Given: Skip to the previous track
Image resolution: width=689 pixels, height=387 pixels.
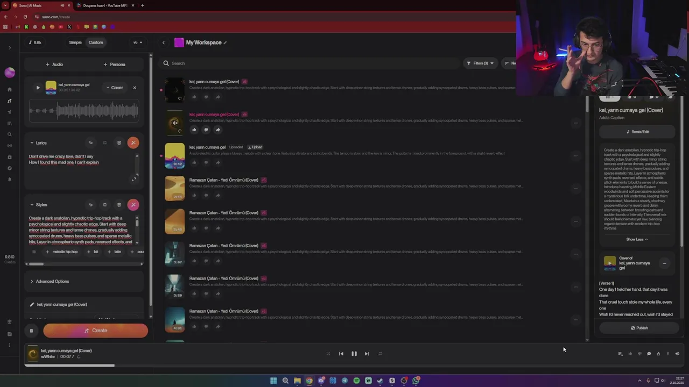Looking at the screenshot, I should click(x=341, y=354).
